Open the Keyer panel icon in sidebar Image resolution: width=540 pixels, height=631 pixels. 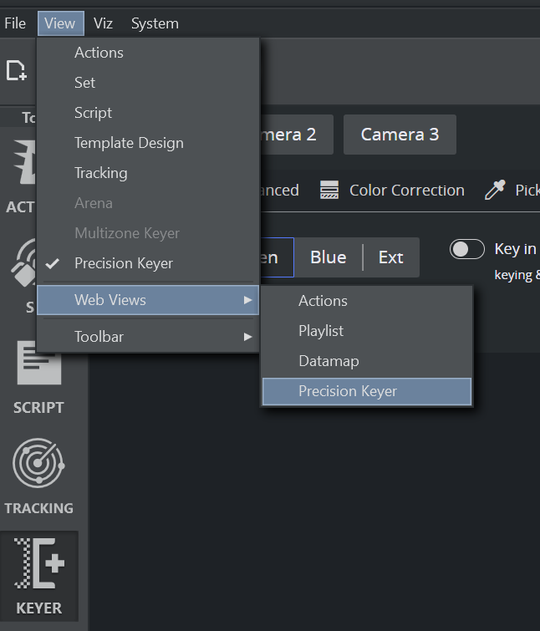(38, 577)
